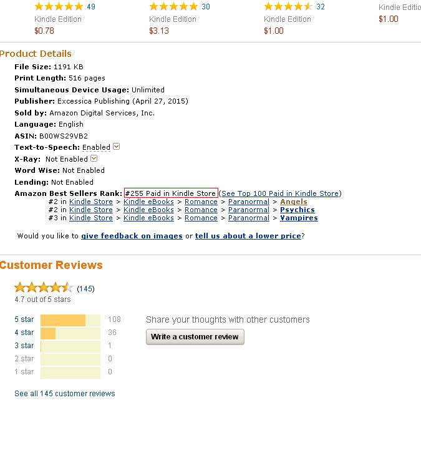Viewport: 421px width, 453px height.
Task: Open the Vampires category link
Action: tap(299, 218)
